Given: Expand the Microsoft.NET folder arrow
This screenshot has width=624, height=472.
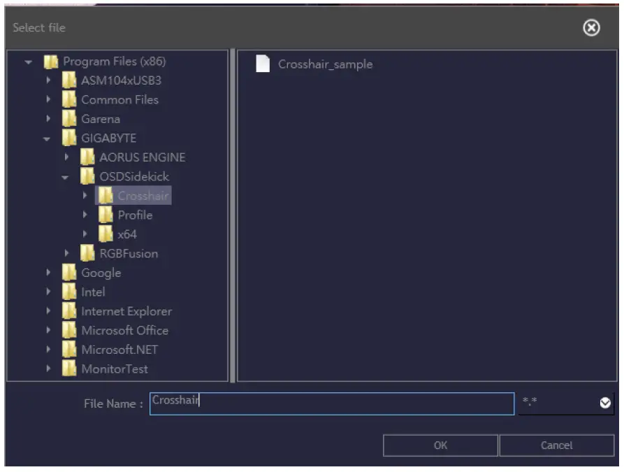Looking at the screenshot, I should (x=48, y=350).
